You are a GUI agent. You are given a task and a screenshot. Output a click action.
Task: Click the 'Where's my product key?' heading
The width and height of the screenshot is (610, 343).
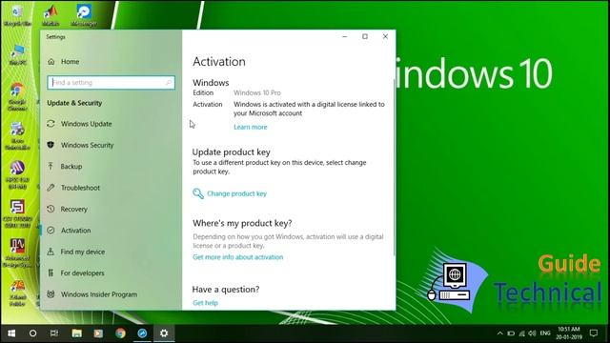click(x=242, y=223)
